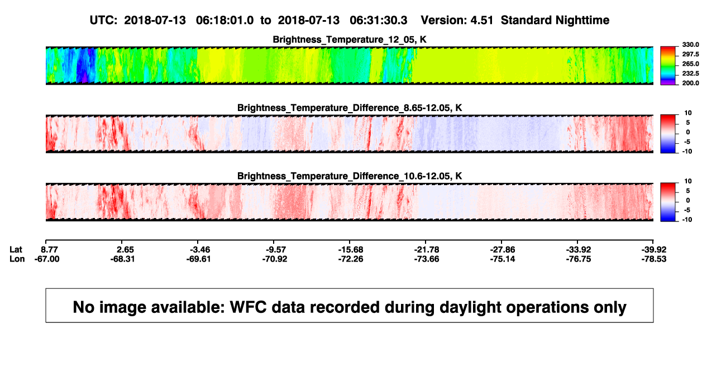This screenshot has width=726, height=372.
Task: Click the 265.0 color bar tick label
Action: tap(690, 64)
